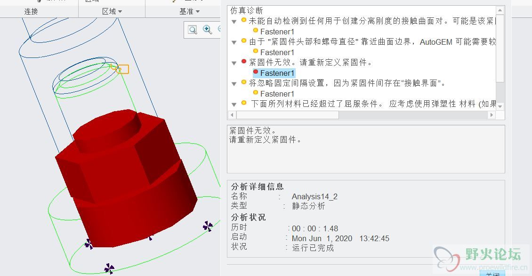Collapse the 下面所列材料 warning node
532x276 pixels.
tap(234, 105)
